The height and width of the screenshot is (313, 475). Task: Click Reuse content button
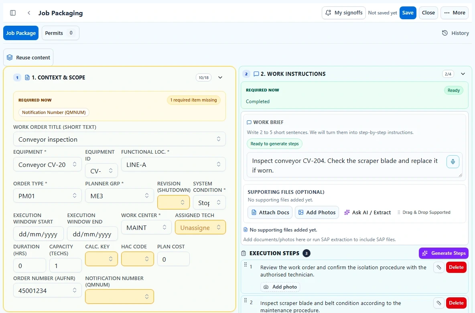pyautogui.click(x=28, y=57)
